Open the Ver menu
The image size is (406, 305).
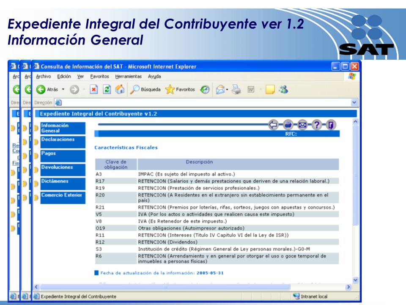(x=80, y=77)
